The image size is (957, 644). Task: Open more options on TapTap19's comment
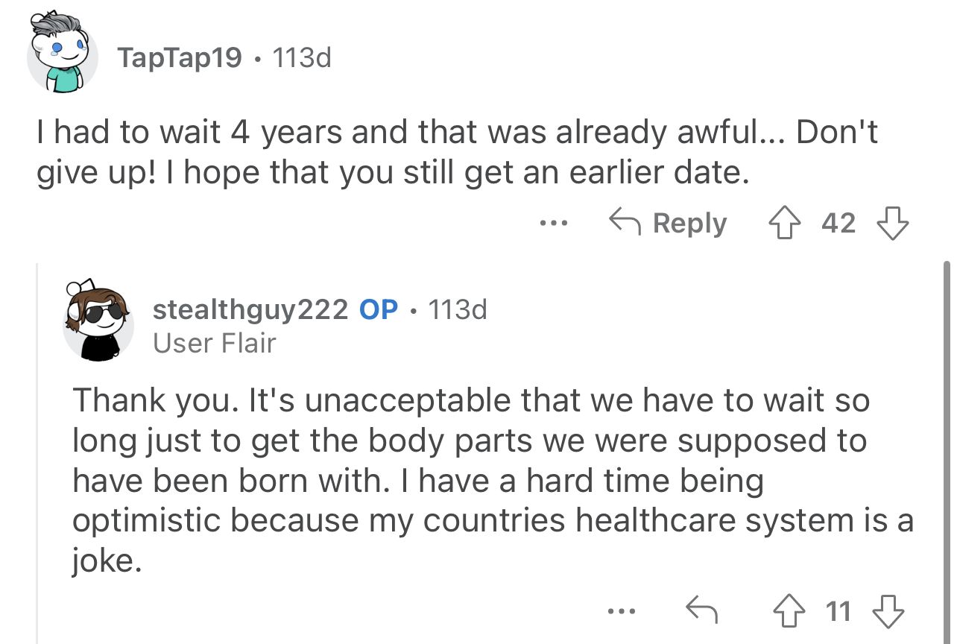point(555,223)
